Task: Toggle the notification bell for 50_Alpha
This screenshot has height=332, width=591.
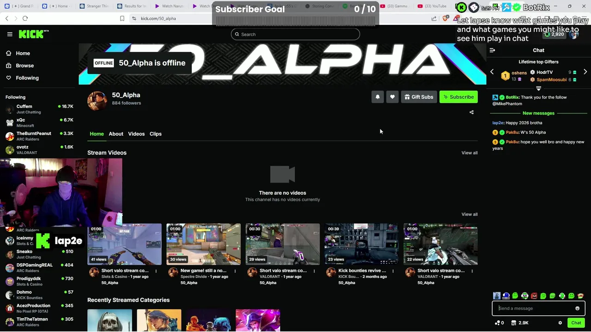Action: tap(378, 97)
